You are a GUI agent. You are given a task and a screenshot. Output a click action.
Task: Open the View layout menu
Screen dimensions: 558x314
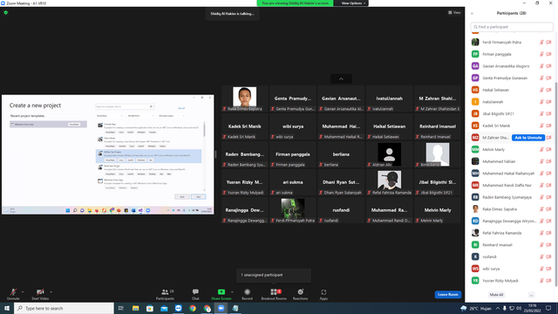point(454,12)
